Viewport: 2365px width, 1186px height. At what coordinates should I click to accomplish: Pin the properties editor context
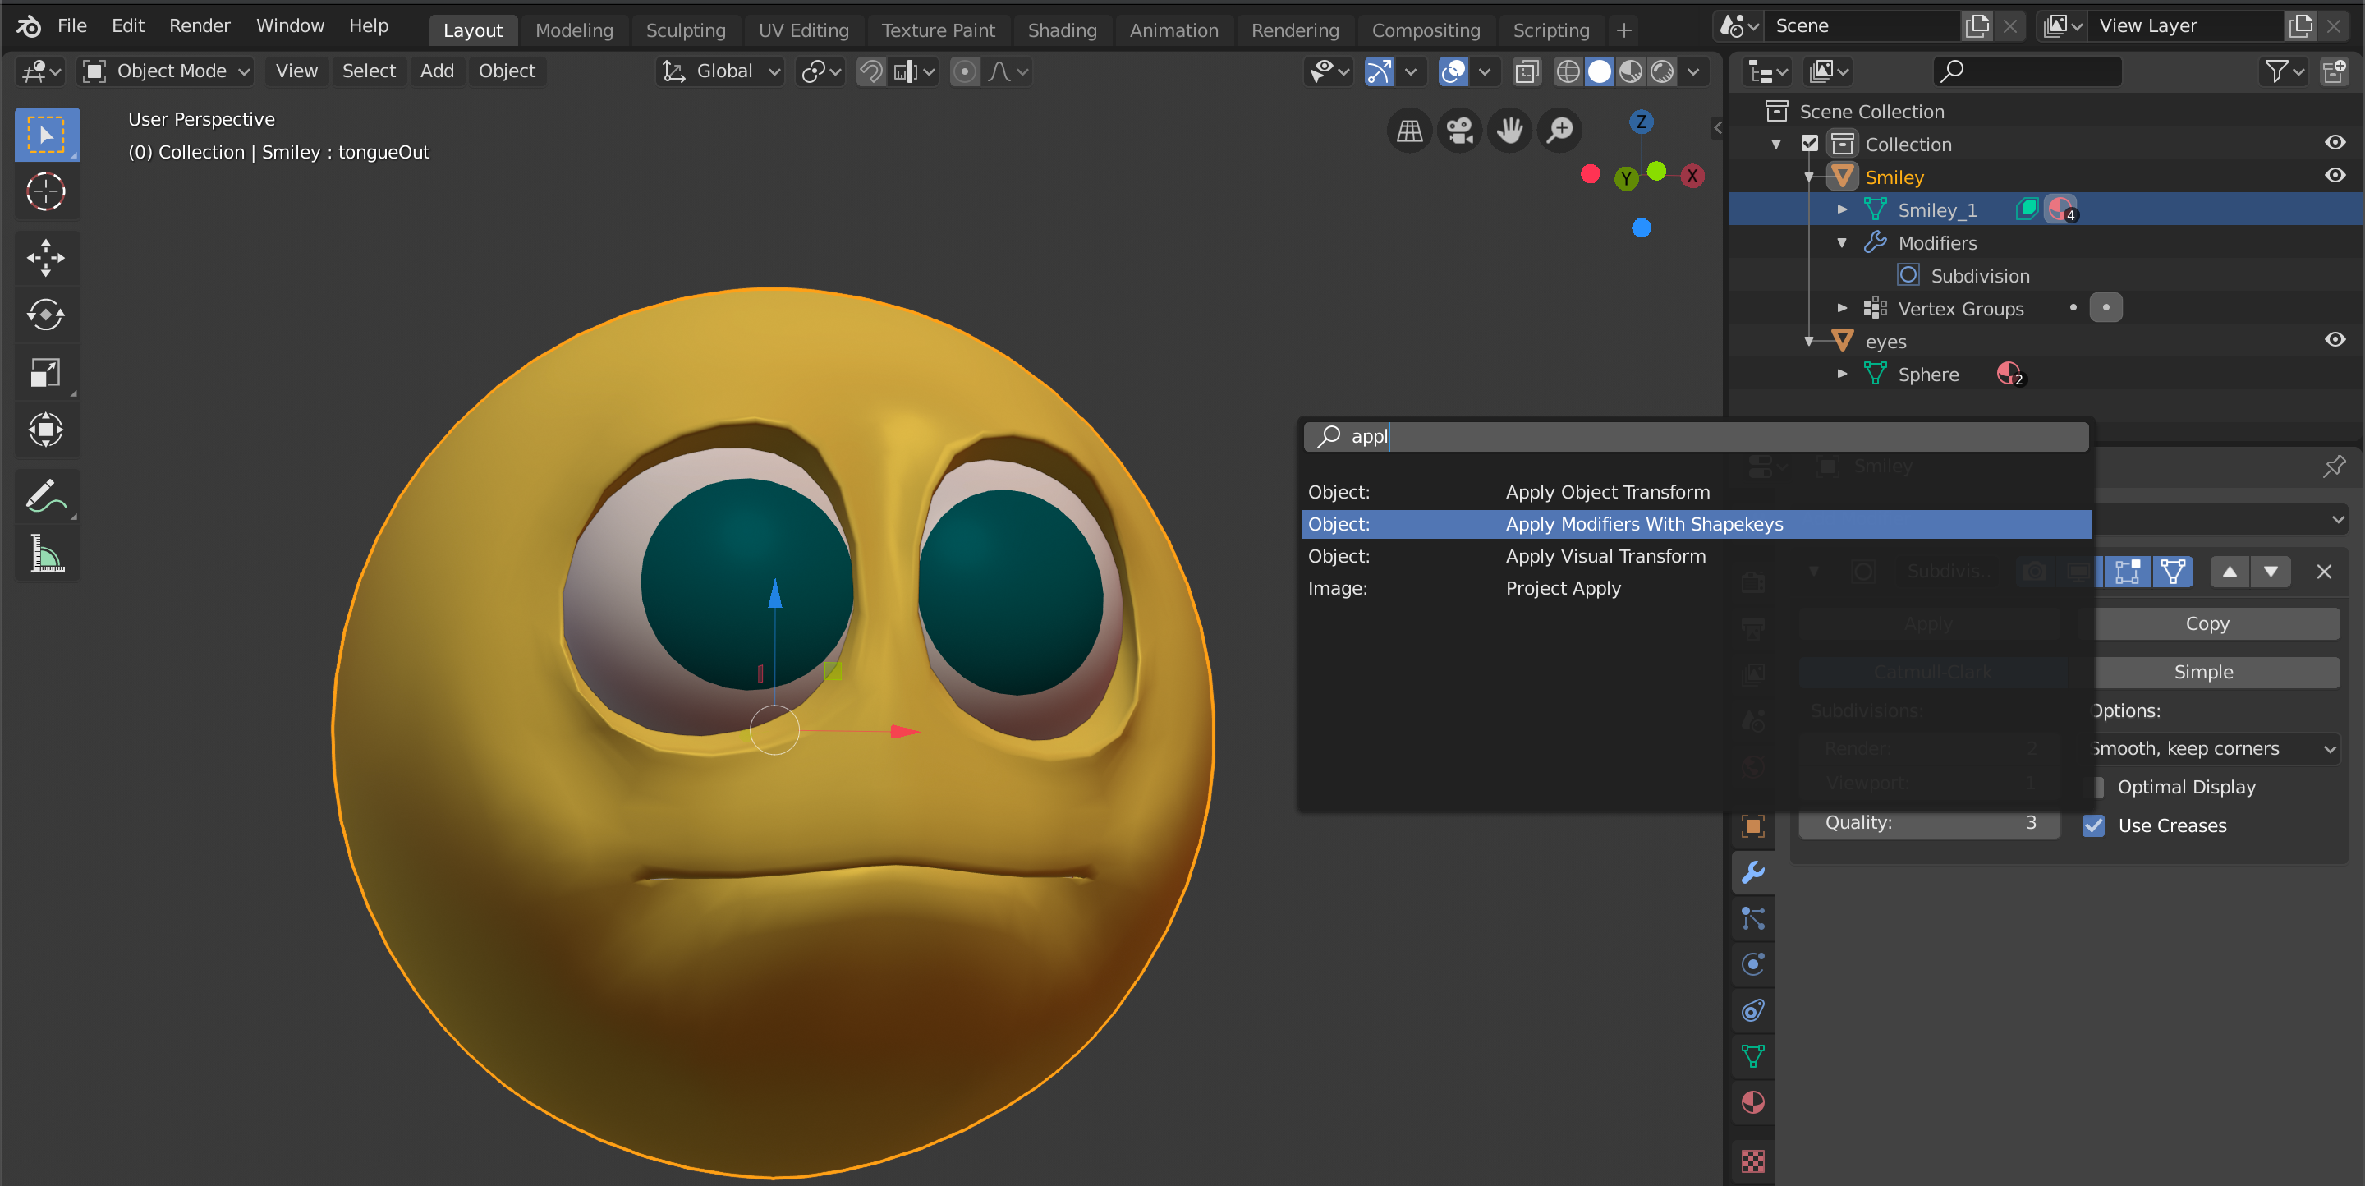coord(2334,467)
